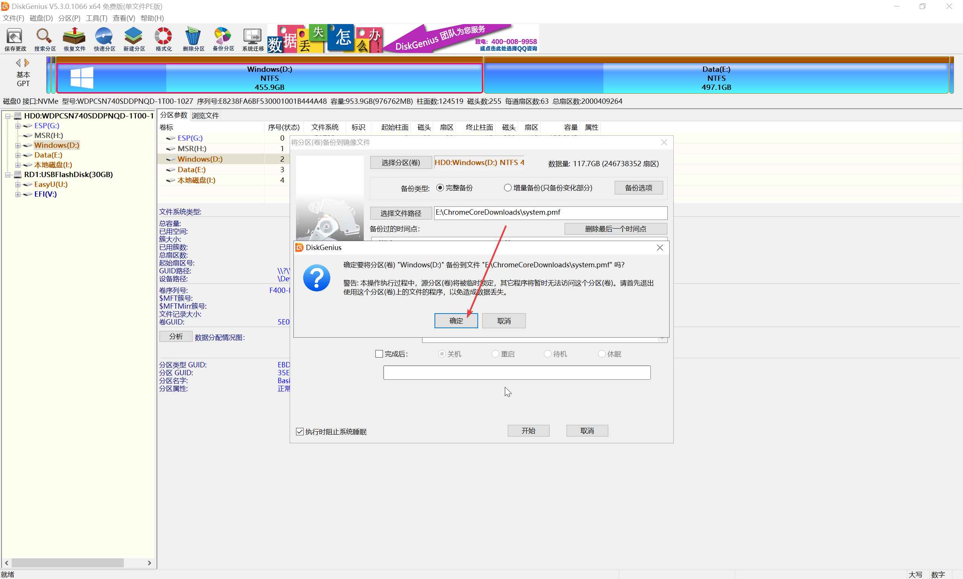Collapse the RD1:USBFlashDisk tree node
Screen dimensions: 963x579
coord(8,175)
